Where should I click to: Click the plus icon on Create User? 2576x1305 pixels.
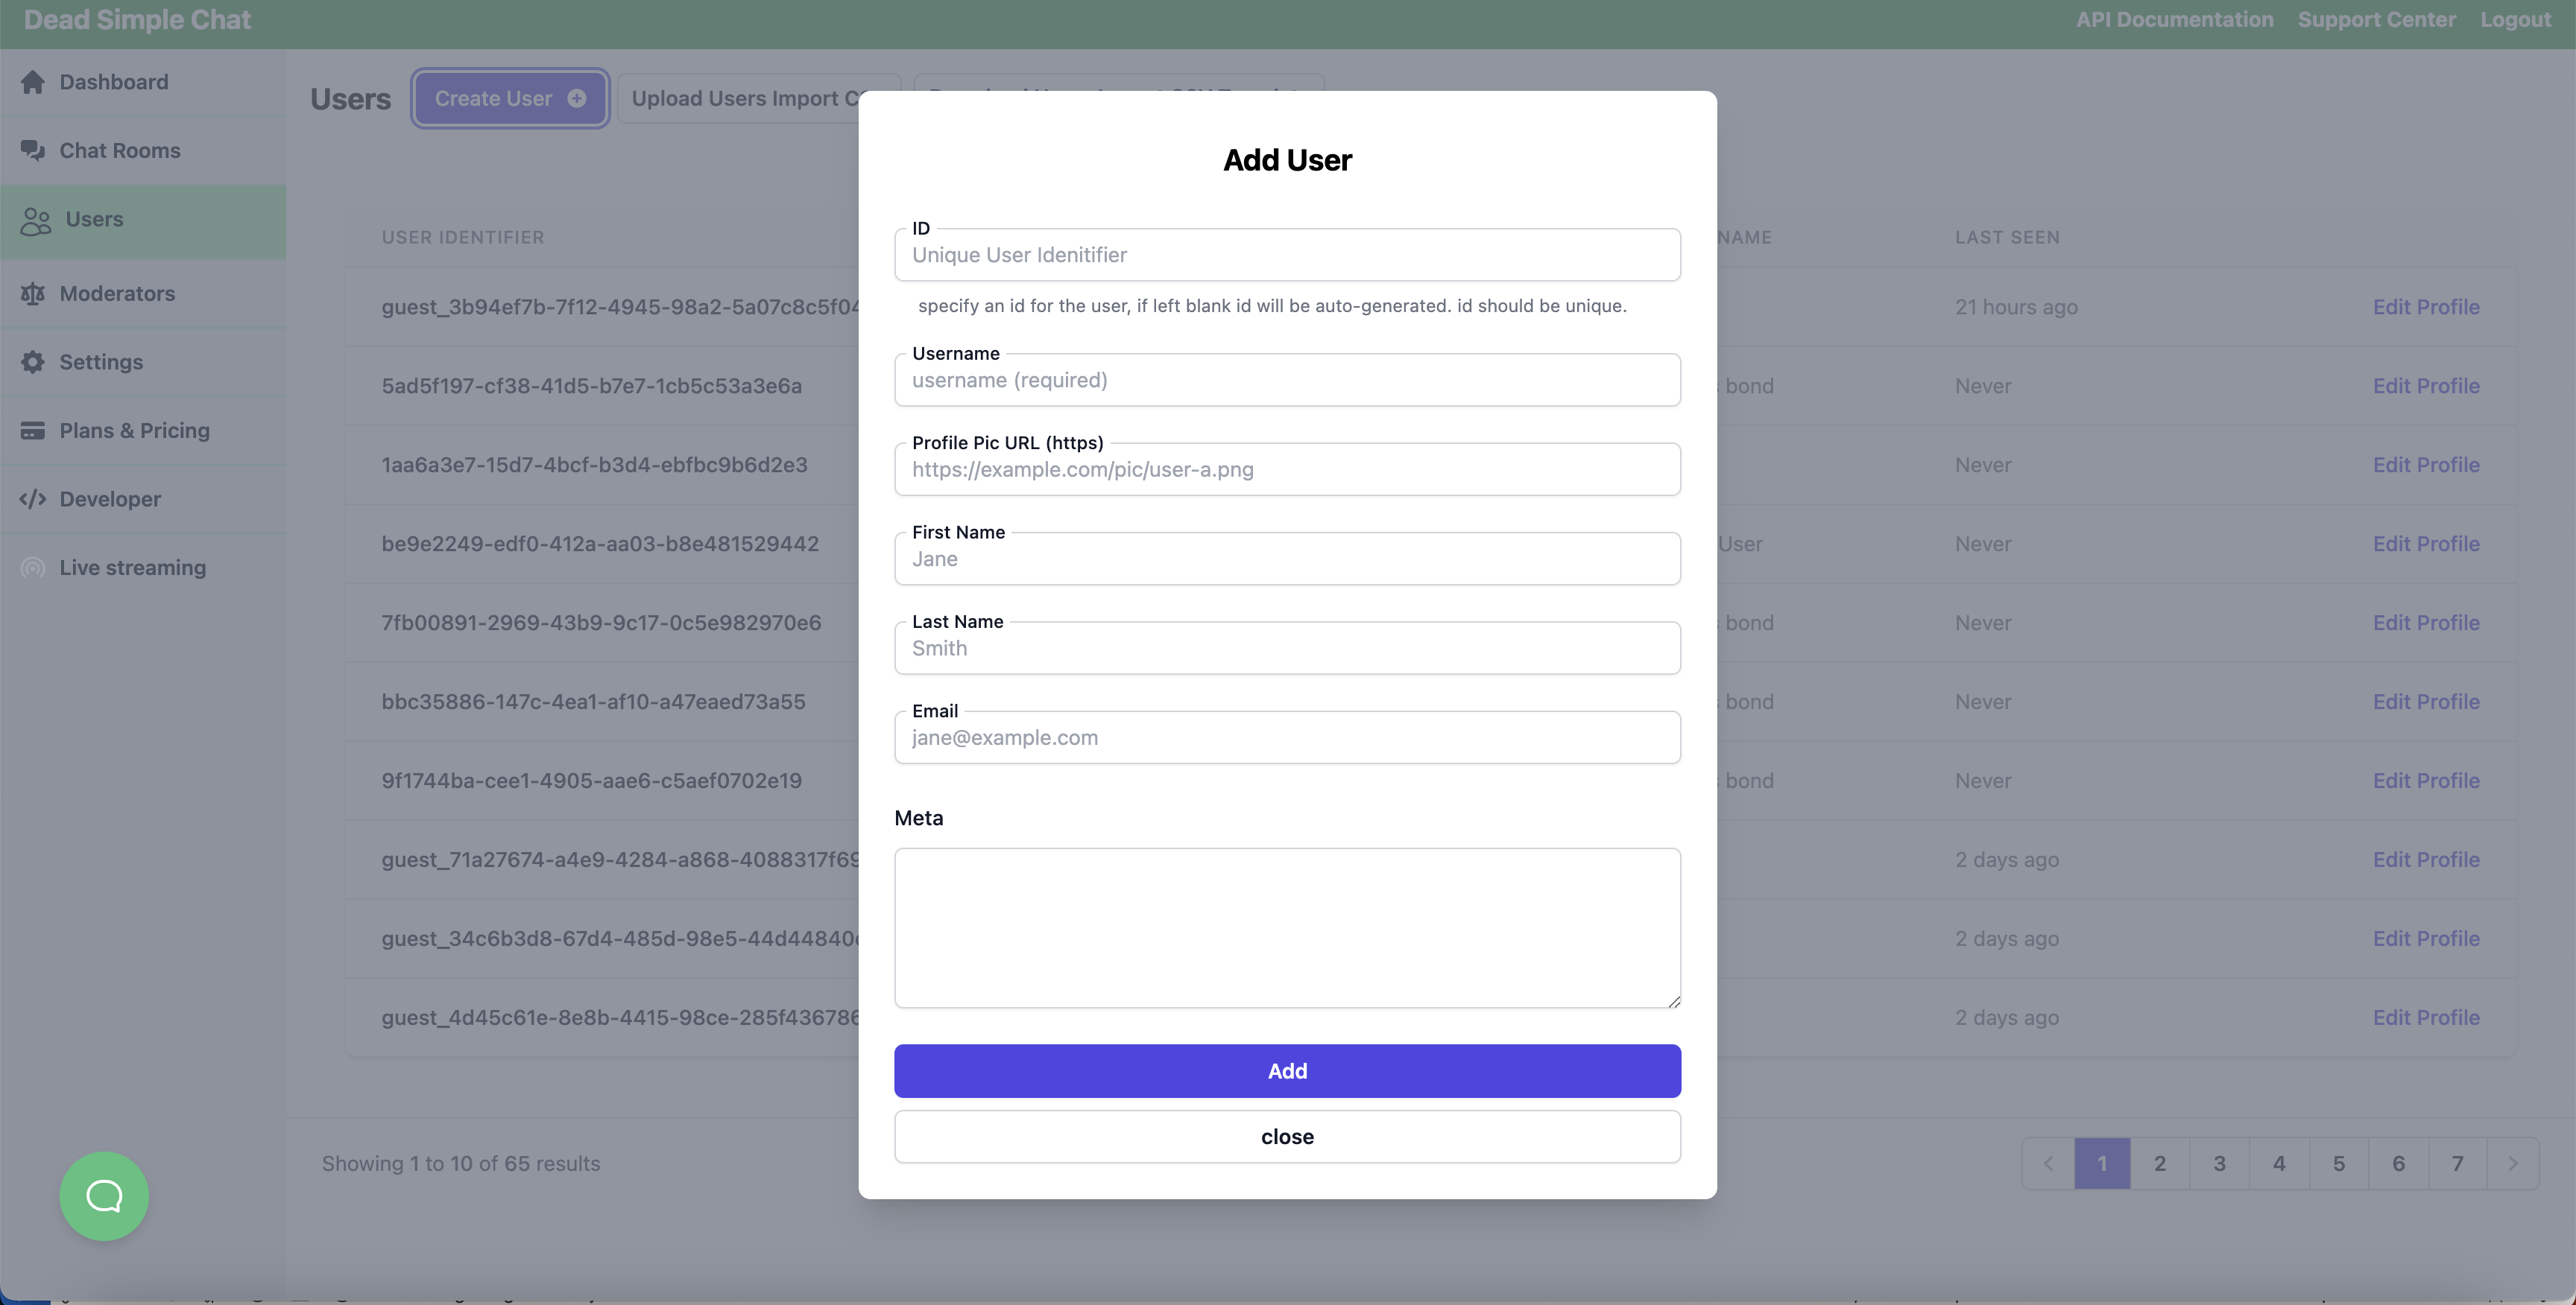[576, 98]
